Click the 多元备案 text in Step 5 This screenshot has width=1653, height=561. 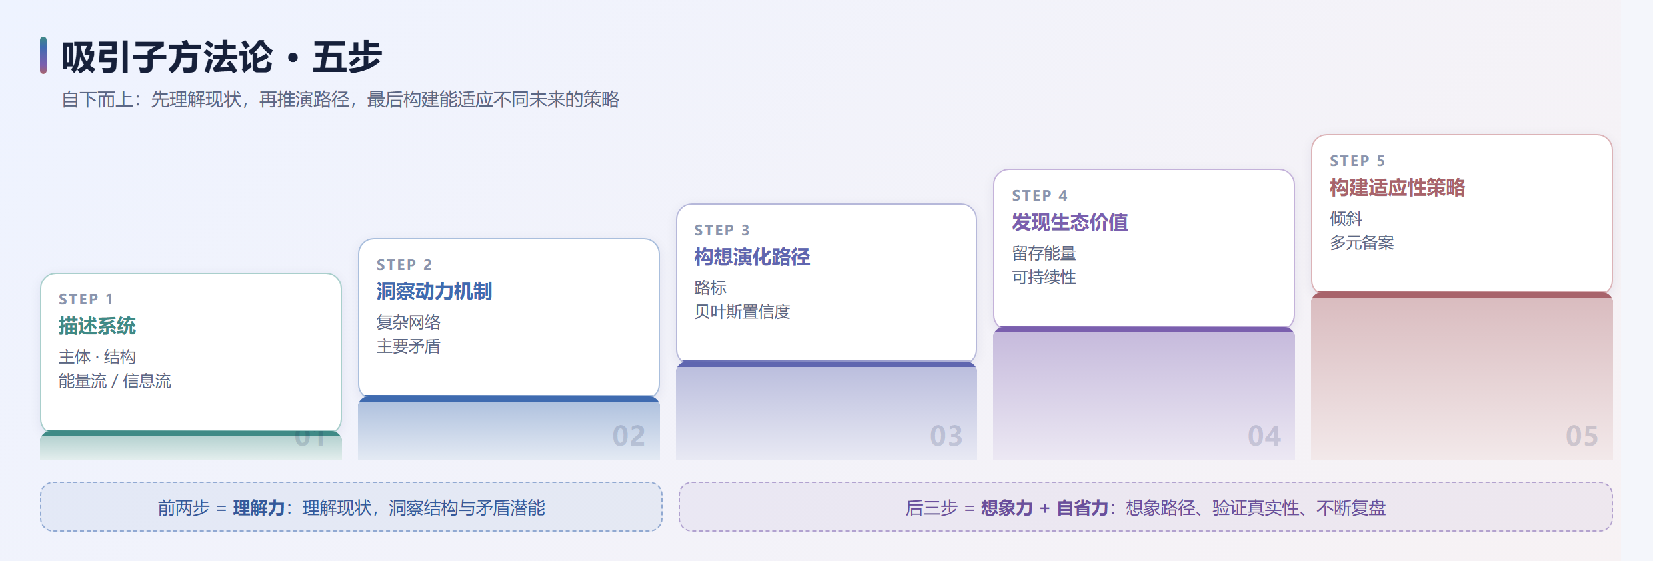[1362, 243]
